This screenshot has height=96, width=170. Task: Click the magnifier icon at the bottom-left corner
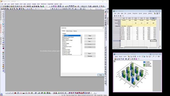pos(1,94)
